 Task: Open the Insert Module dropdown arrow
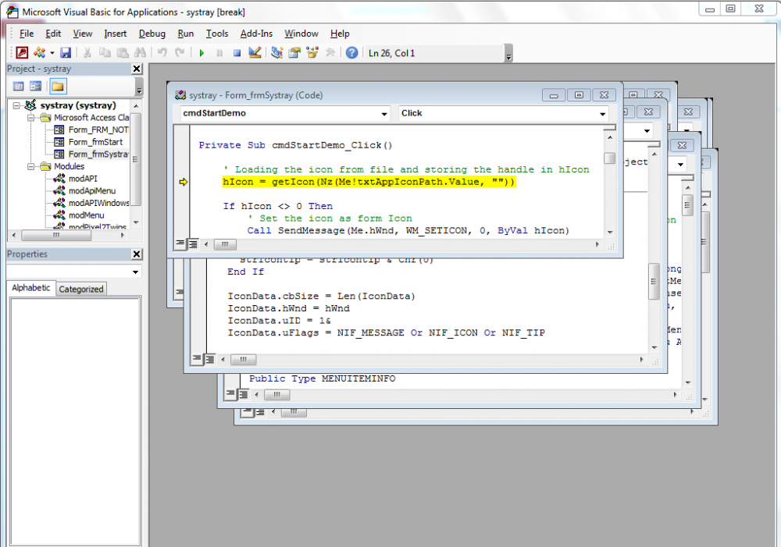[52, 53]
